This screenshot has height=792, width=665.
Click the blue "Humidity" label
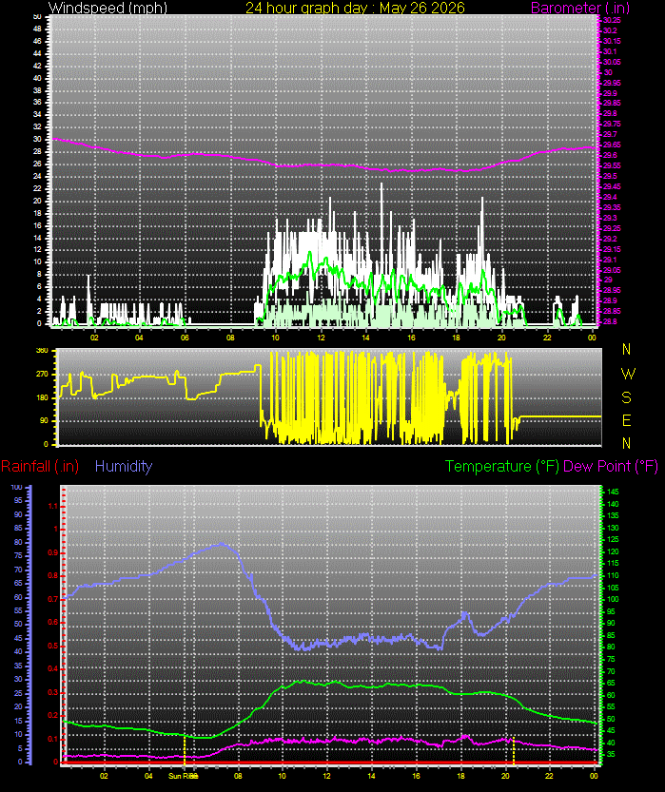point(124,466)
